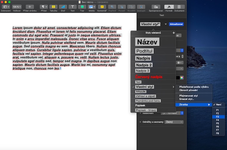
Task: Assign the F3 shortcut key
Action: [218, 117]
